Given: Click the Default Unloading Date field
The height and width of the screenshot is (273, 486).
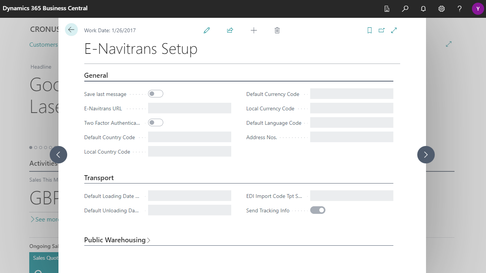Looking at the screenshot, I should pyautogui.click(x=189, y=210).
